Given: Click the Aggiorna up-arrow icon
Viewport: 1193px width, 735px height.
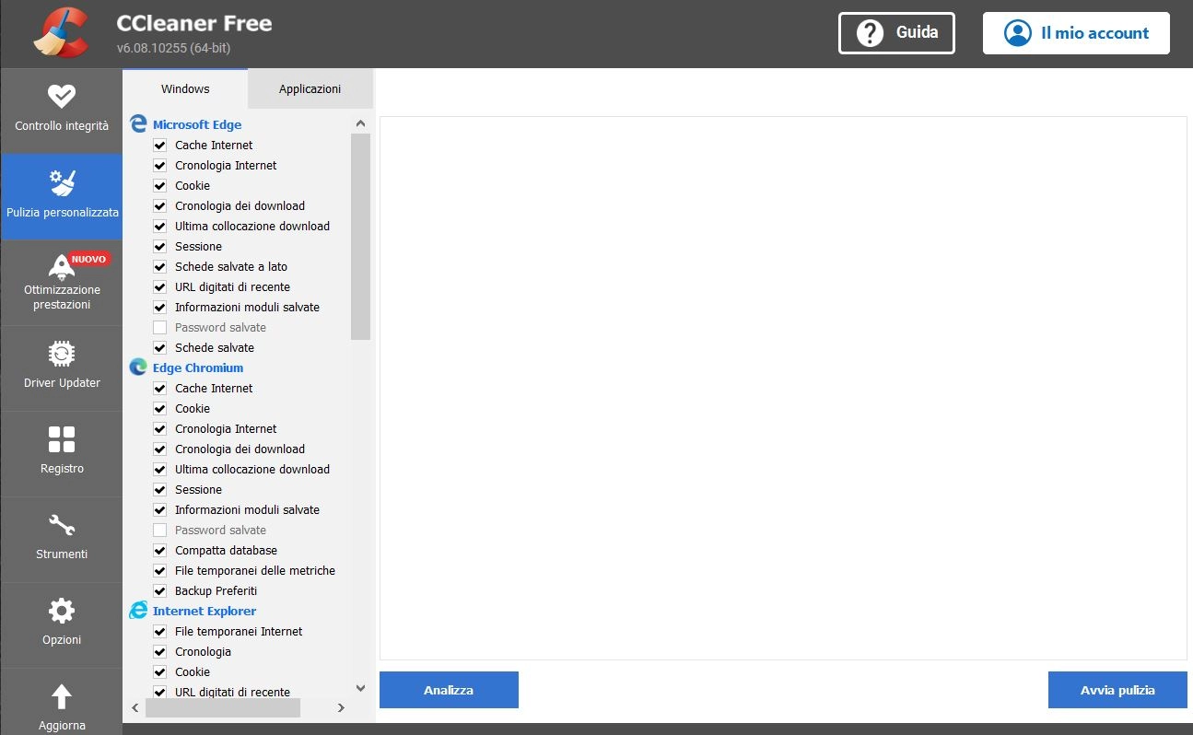Looking at the screenshot, I should [62, 696].
